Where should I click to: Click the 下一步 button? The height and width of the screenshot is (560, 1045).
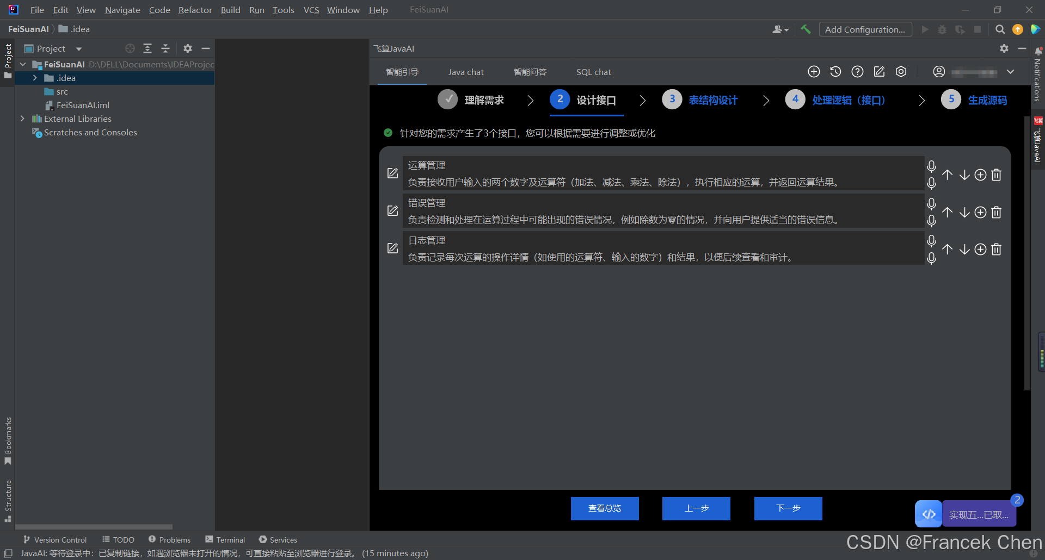[788, 508]
